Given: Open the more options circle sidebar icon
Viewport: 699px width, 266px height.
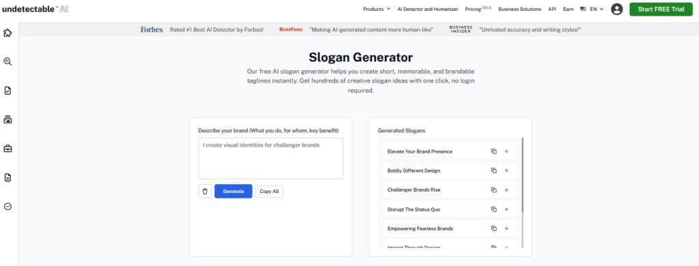Looking at the screenshot, I should point(8,206).
